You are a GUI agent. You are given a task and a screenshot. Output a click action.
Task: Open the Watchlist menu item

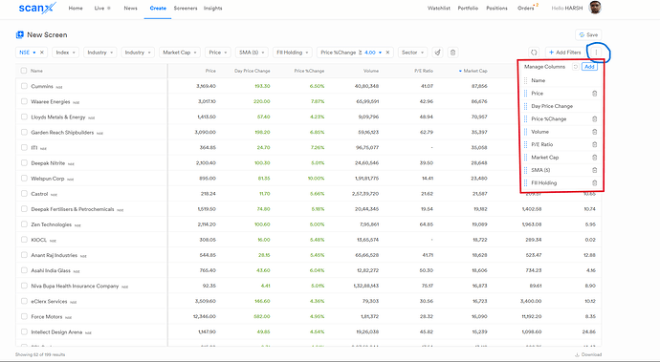439,8
